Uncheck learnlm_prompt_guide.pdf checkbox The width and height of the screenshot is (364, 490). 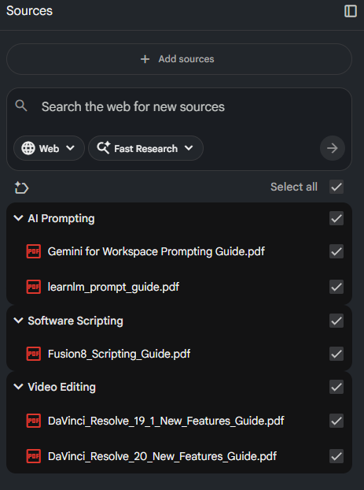[336, 287]
